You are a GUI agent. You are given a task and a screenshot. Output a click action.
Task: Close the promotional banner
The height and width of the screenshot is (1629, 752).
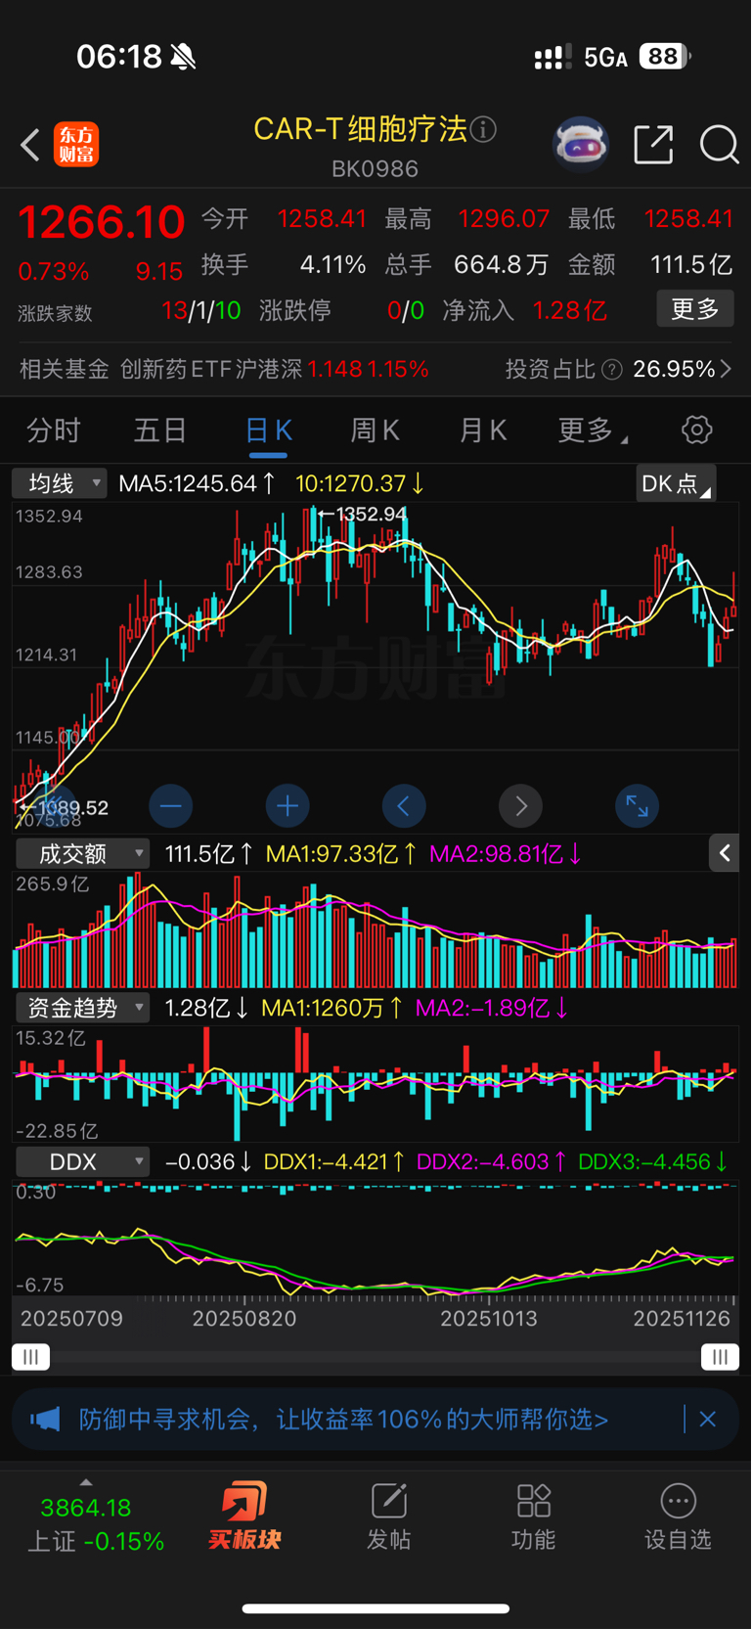[x=708, y=1419]
